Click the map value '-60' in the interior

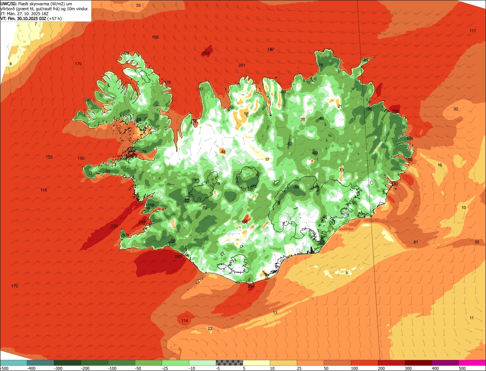314,153
